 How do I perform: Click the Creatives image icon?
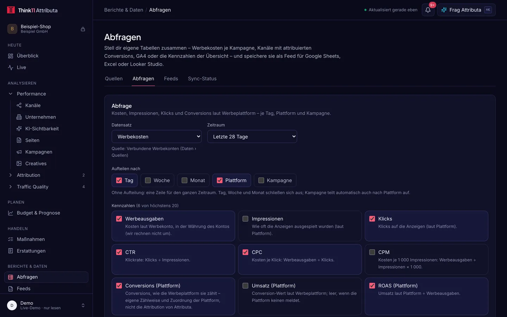pos(19,163)
